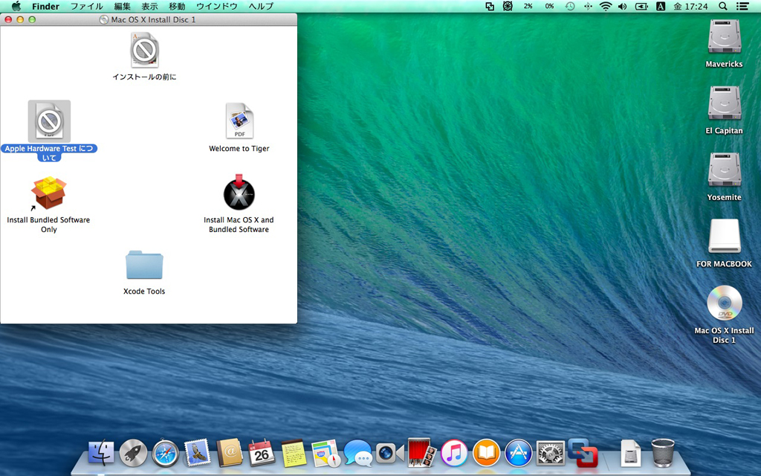The height and width of the screenshot is (476, 761).
Task: Launch FaceTime from the Dock
Action: 389,453
